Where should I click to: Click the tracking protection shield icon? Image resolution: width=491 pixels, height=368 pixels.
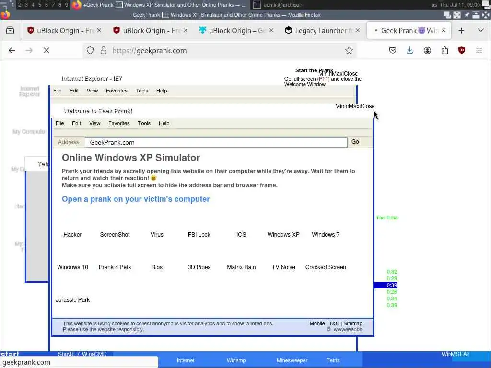(90, 50)
